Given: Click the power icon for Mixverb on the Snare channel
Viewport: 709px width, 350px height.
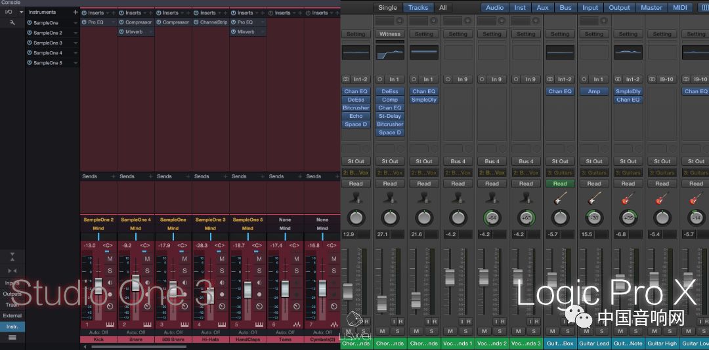Looking at the screenshot, I should pos(121,31).
